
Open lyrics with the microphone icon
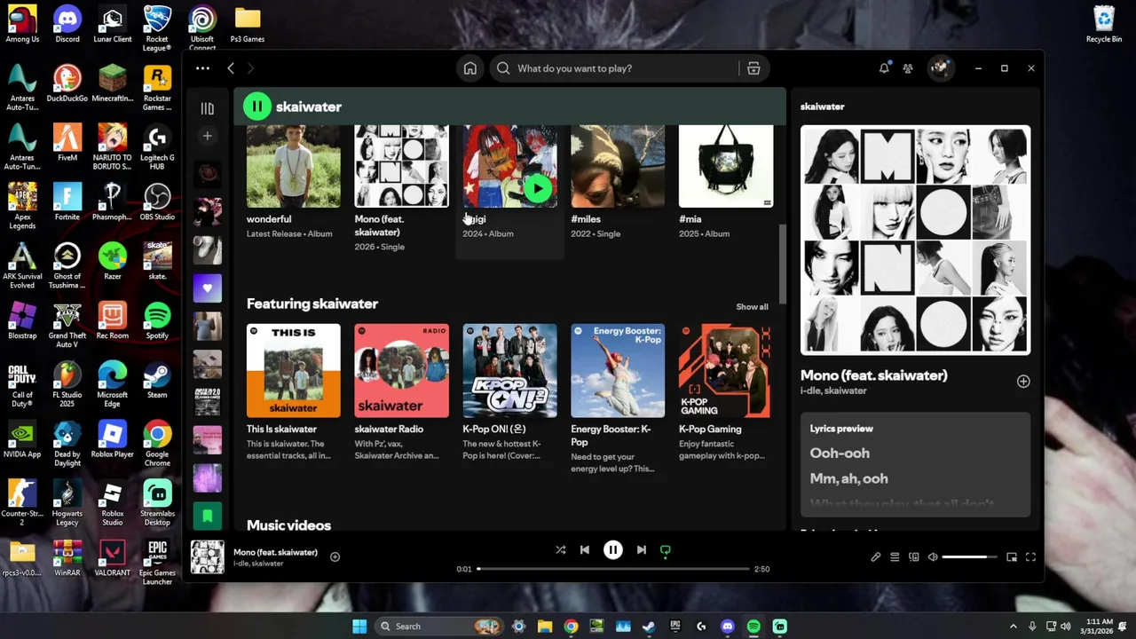point(875,557)
